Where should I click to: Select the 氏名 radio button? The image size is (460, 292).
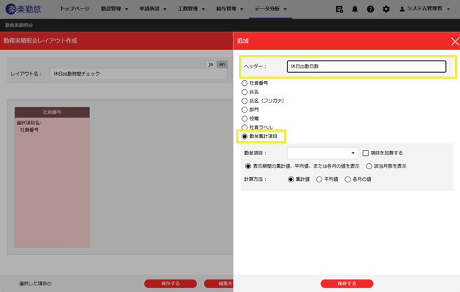[244, 92]
